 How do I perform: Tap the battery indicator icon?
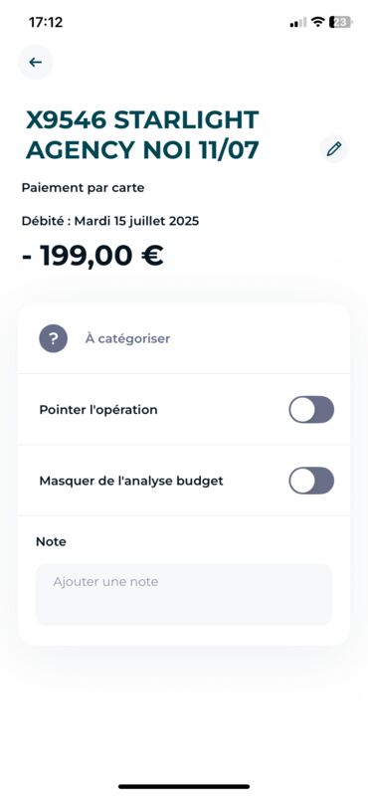(340, 22)
